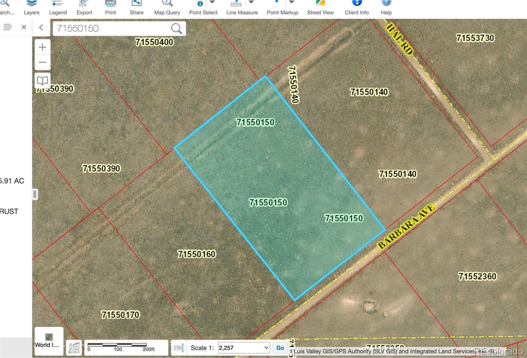Launch Street View

pyautogui.click(x=320, y=8)
